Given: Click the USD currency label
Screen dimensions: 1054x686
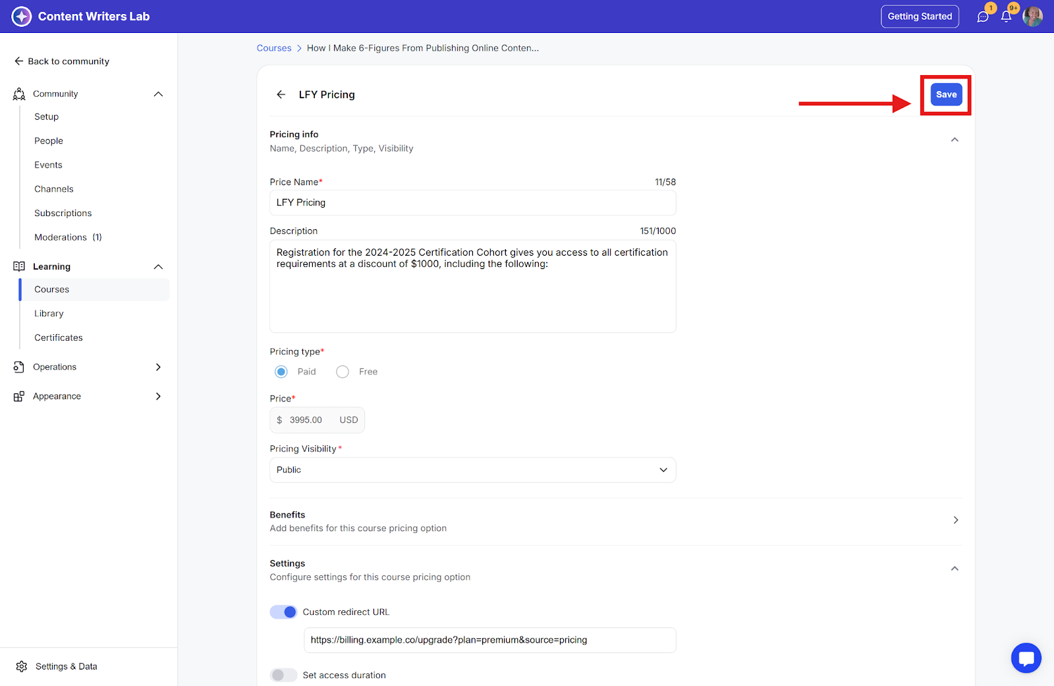Looking at the screenshot, I should [x=348, y=420].
